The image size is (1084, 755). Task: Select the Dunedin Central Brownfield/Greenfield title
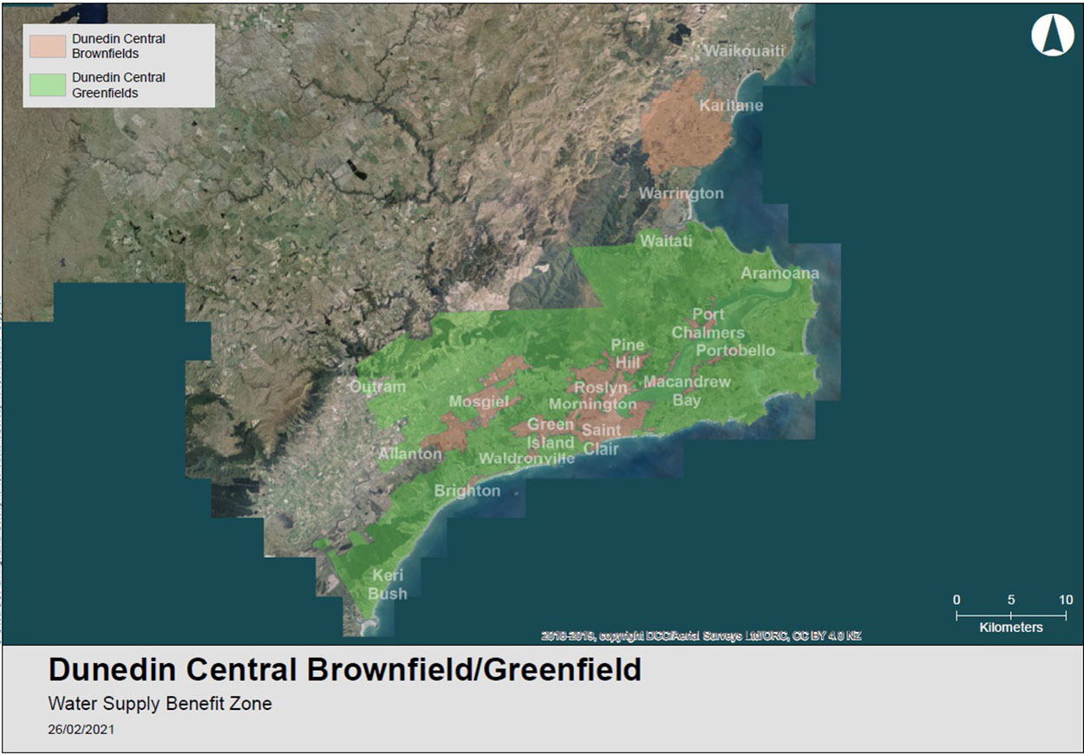[x=344, y=670]
